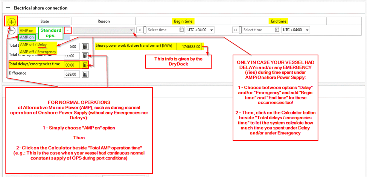
Task: Click 'Electrical shore connection' section title
Action: pyautogui.click(x=41, y=8)
